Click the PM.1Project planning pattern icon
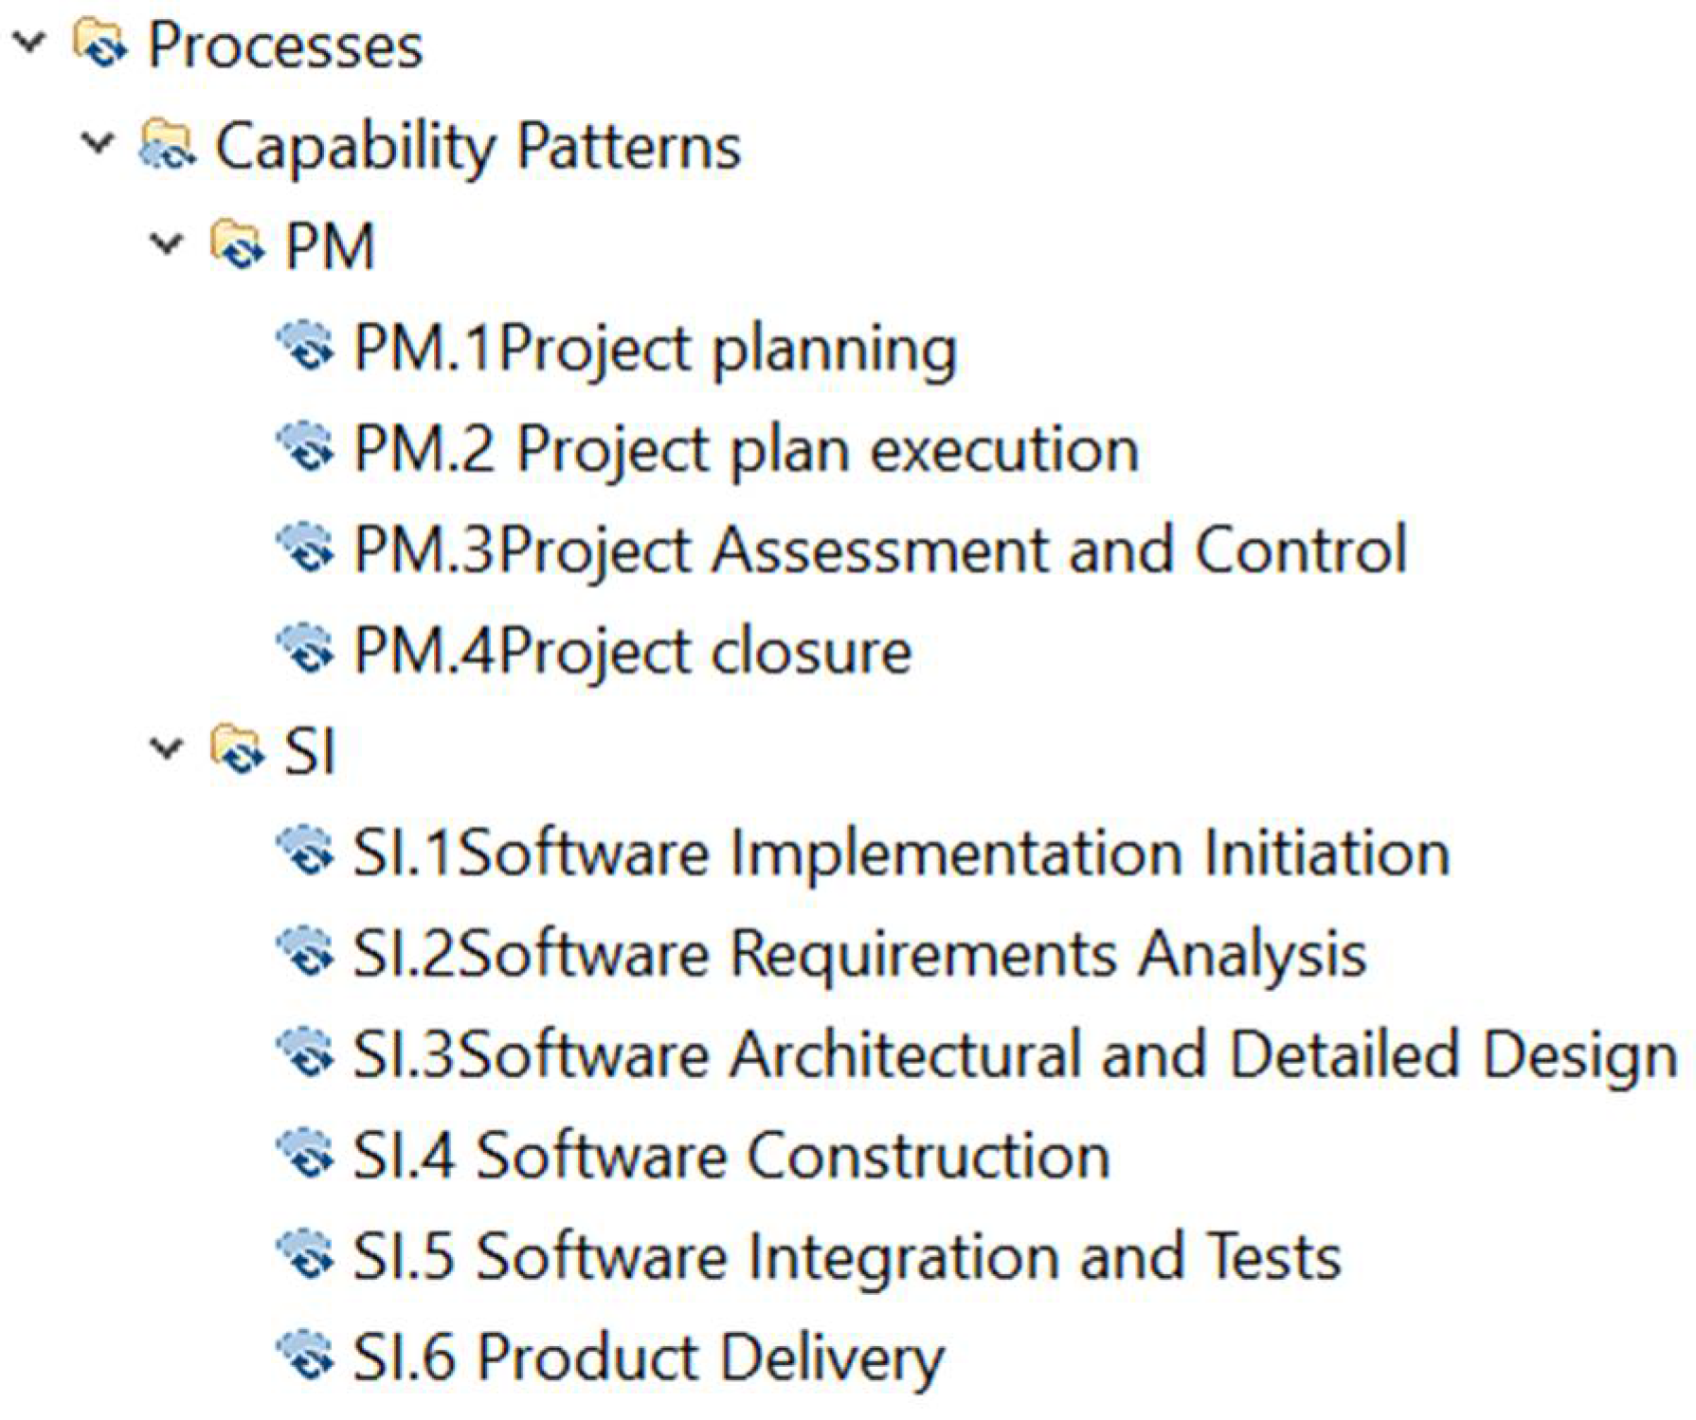 (305, 348)
